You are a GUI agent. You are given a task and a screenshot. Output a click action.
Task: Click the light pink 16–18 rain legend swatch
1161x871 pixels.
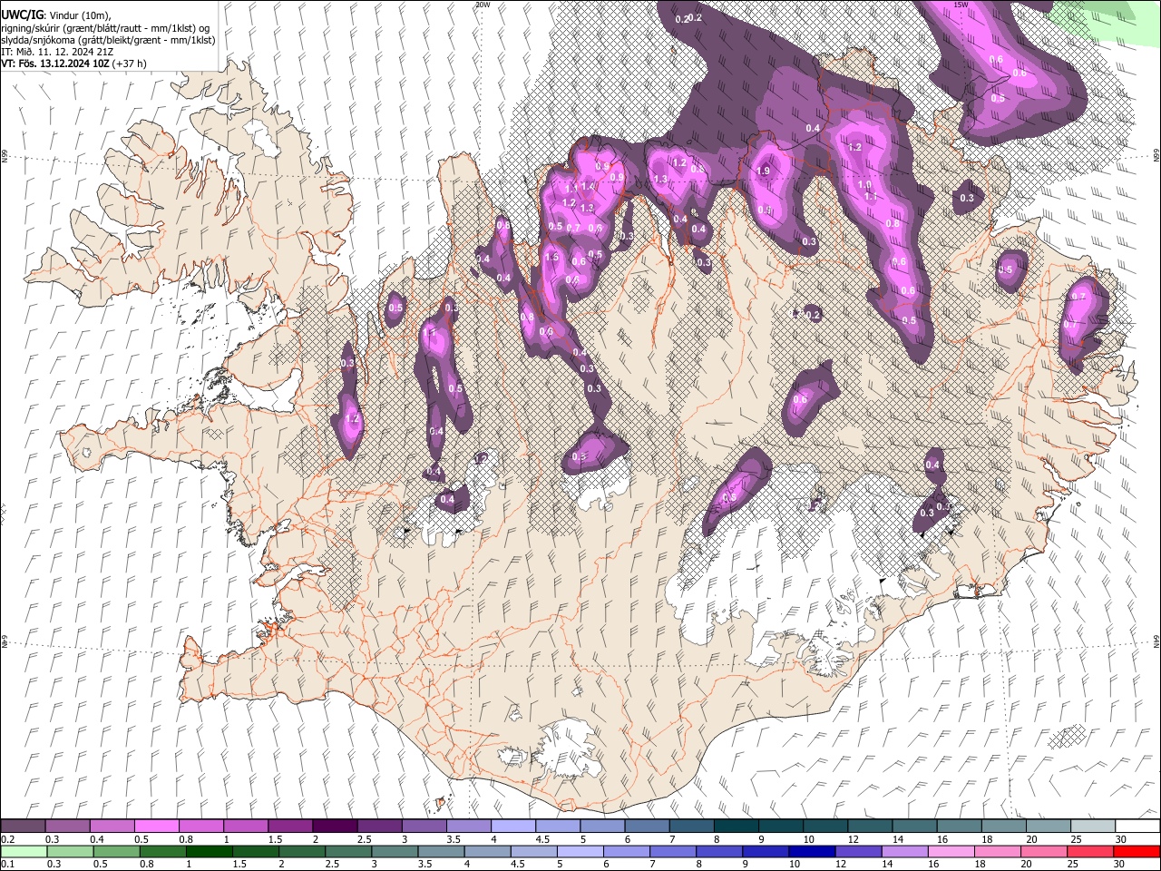pos(951,852)
